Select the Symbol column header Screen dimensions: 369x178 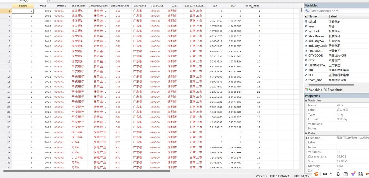tap(61, 6)
